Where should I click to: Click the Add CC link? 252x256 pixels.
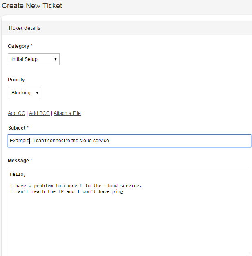click(x=16, y=113)
